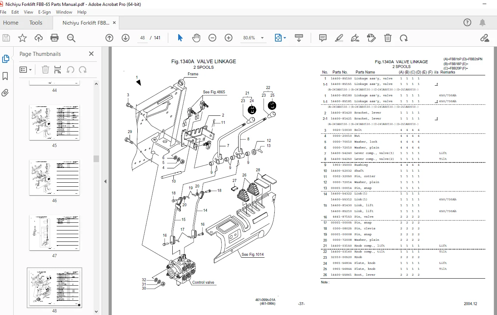Click the cloud upload icon
This screenshot has width=497, height=315.
39,38
